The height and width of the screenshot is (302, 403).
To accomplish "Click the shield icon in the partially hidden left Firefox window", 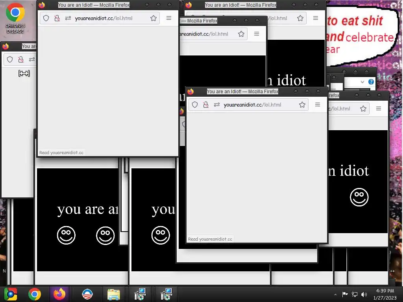I will point(10,60).
